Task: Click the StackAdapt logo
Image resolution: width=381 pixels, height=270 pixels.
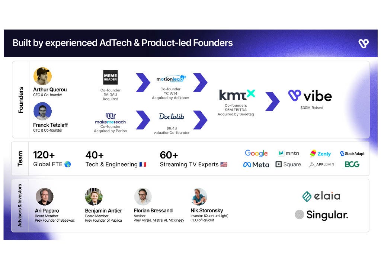Action: point(352,154)
